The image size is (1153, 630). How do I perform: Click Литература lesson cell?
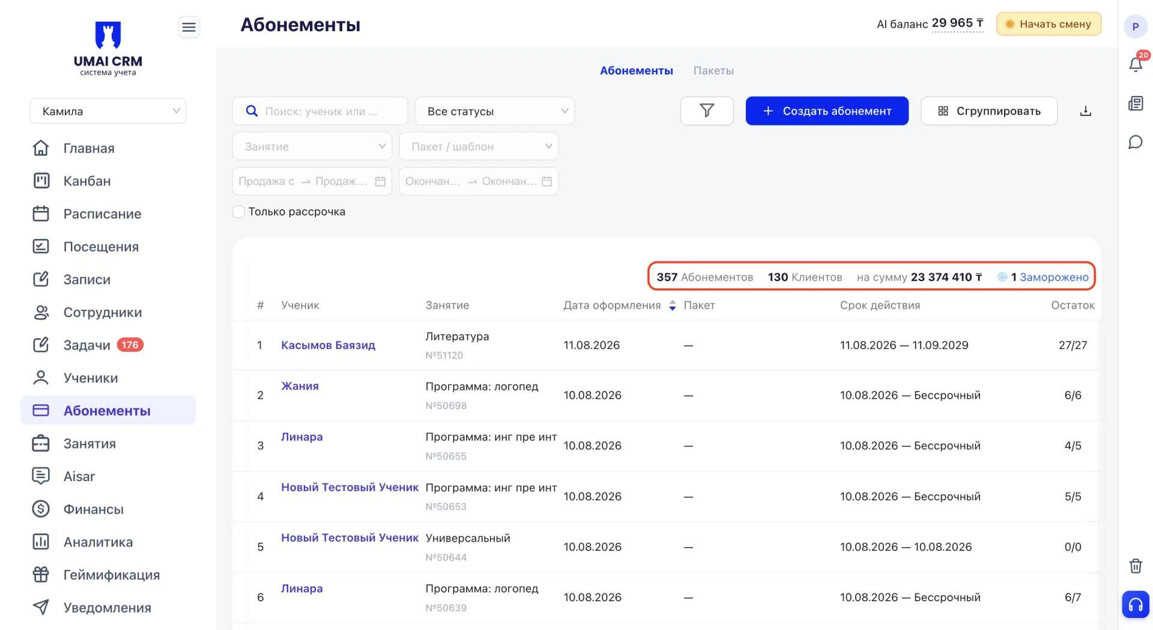457,336
